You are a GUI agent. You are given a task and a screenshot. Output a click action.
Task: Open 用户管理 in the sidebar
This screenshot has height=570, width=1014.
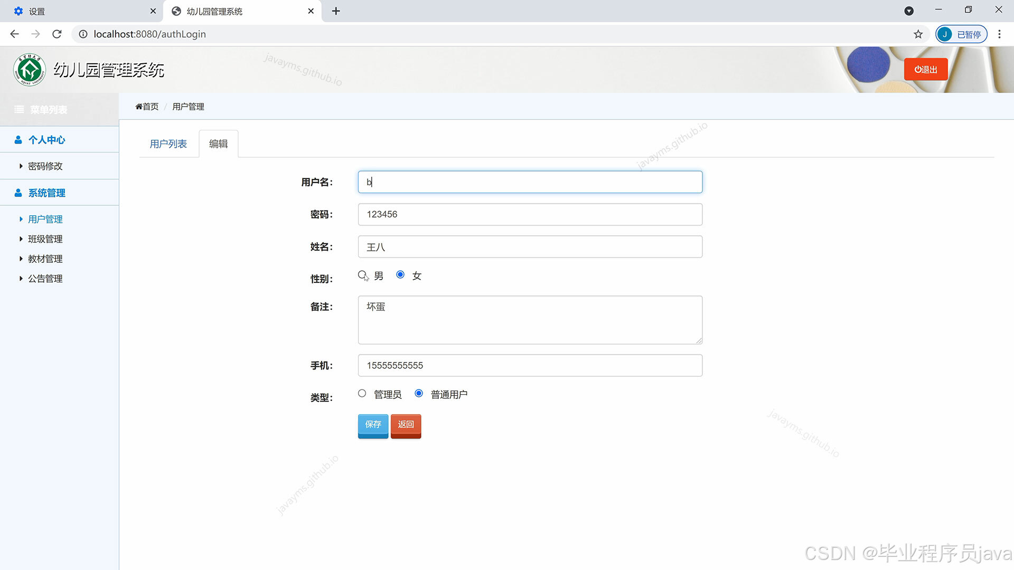45,220
